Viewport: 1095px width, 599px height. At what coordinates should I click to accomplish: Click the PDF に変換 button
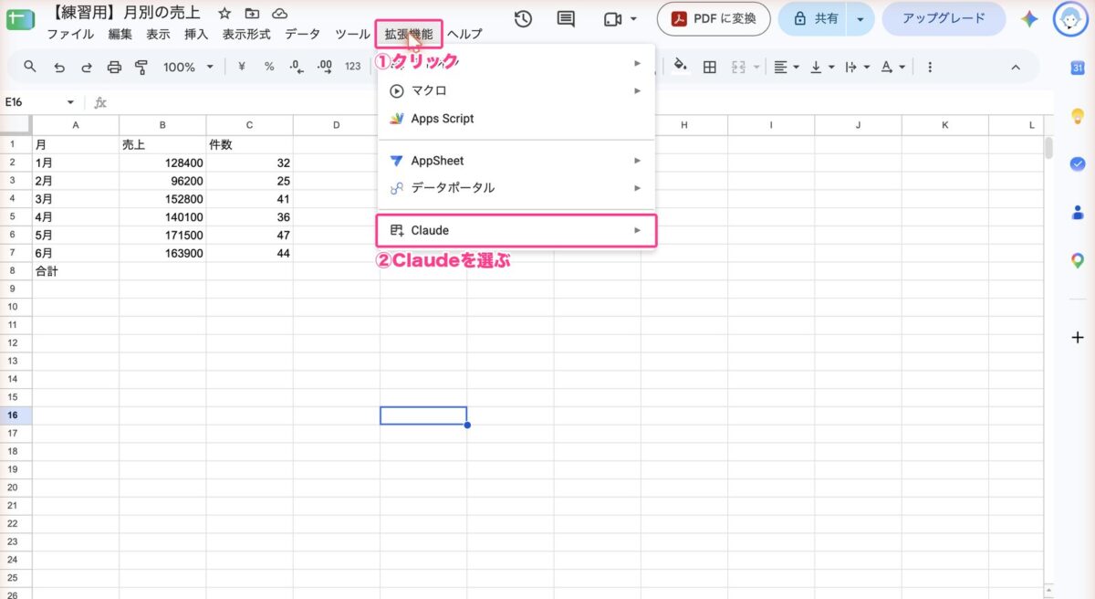click(714, 18)
